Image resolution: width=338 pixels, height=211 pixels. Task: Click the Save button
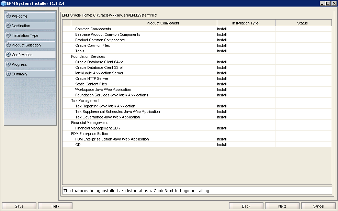pos(19,206)
